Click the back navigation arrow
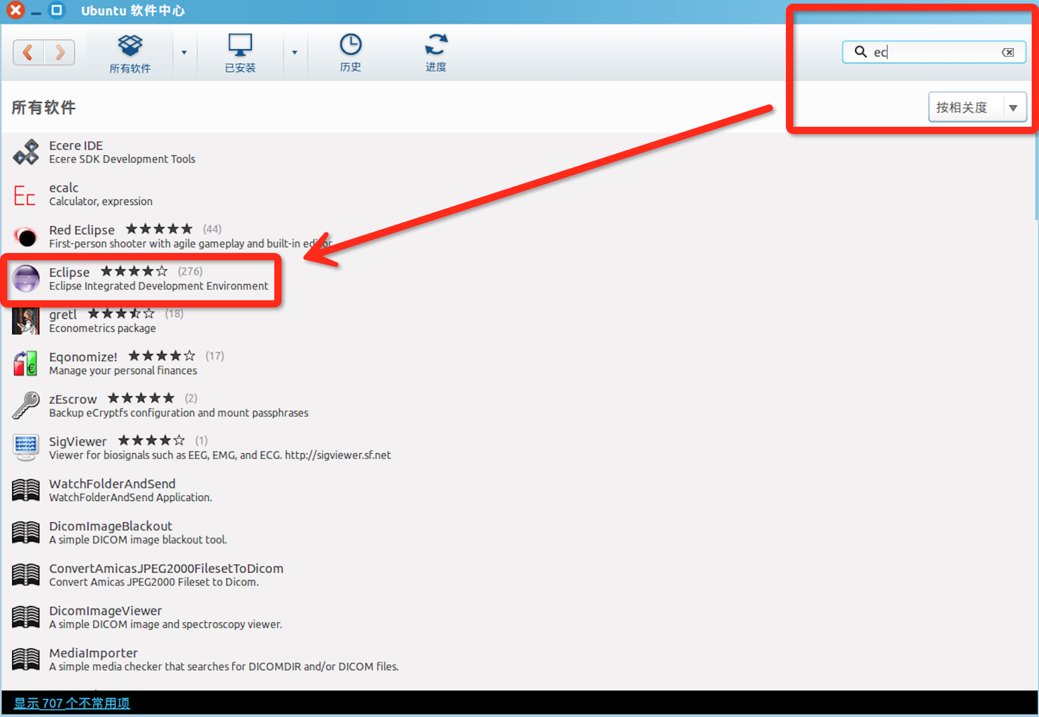1039x717 pixels. click(28, 53)
